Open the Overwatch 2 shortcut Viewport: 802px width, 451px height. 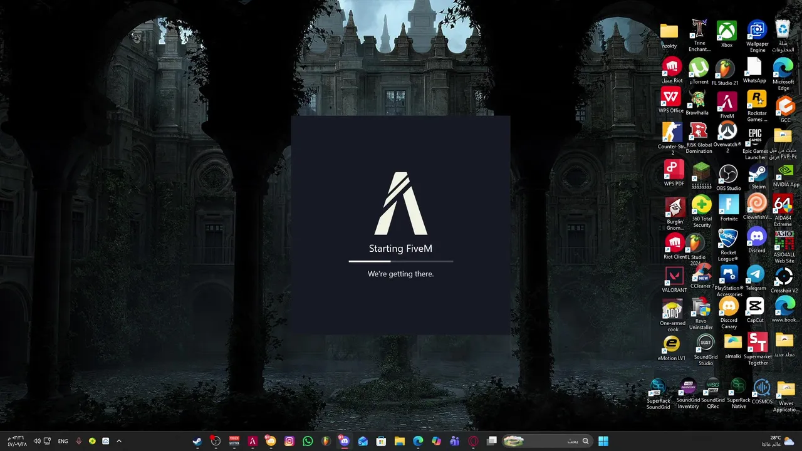pyautogui.click(x=727, y=138)
